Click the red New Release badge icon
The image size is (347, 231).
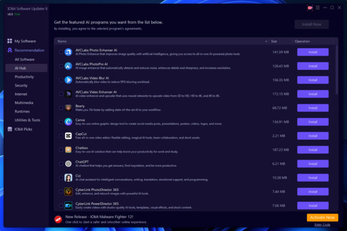tap(58, 219)
